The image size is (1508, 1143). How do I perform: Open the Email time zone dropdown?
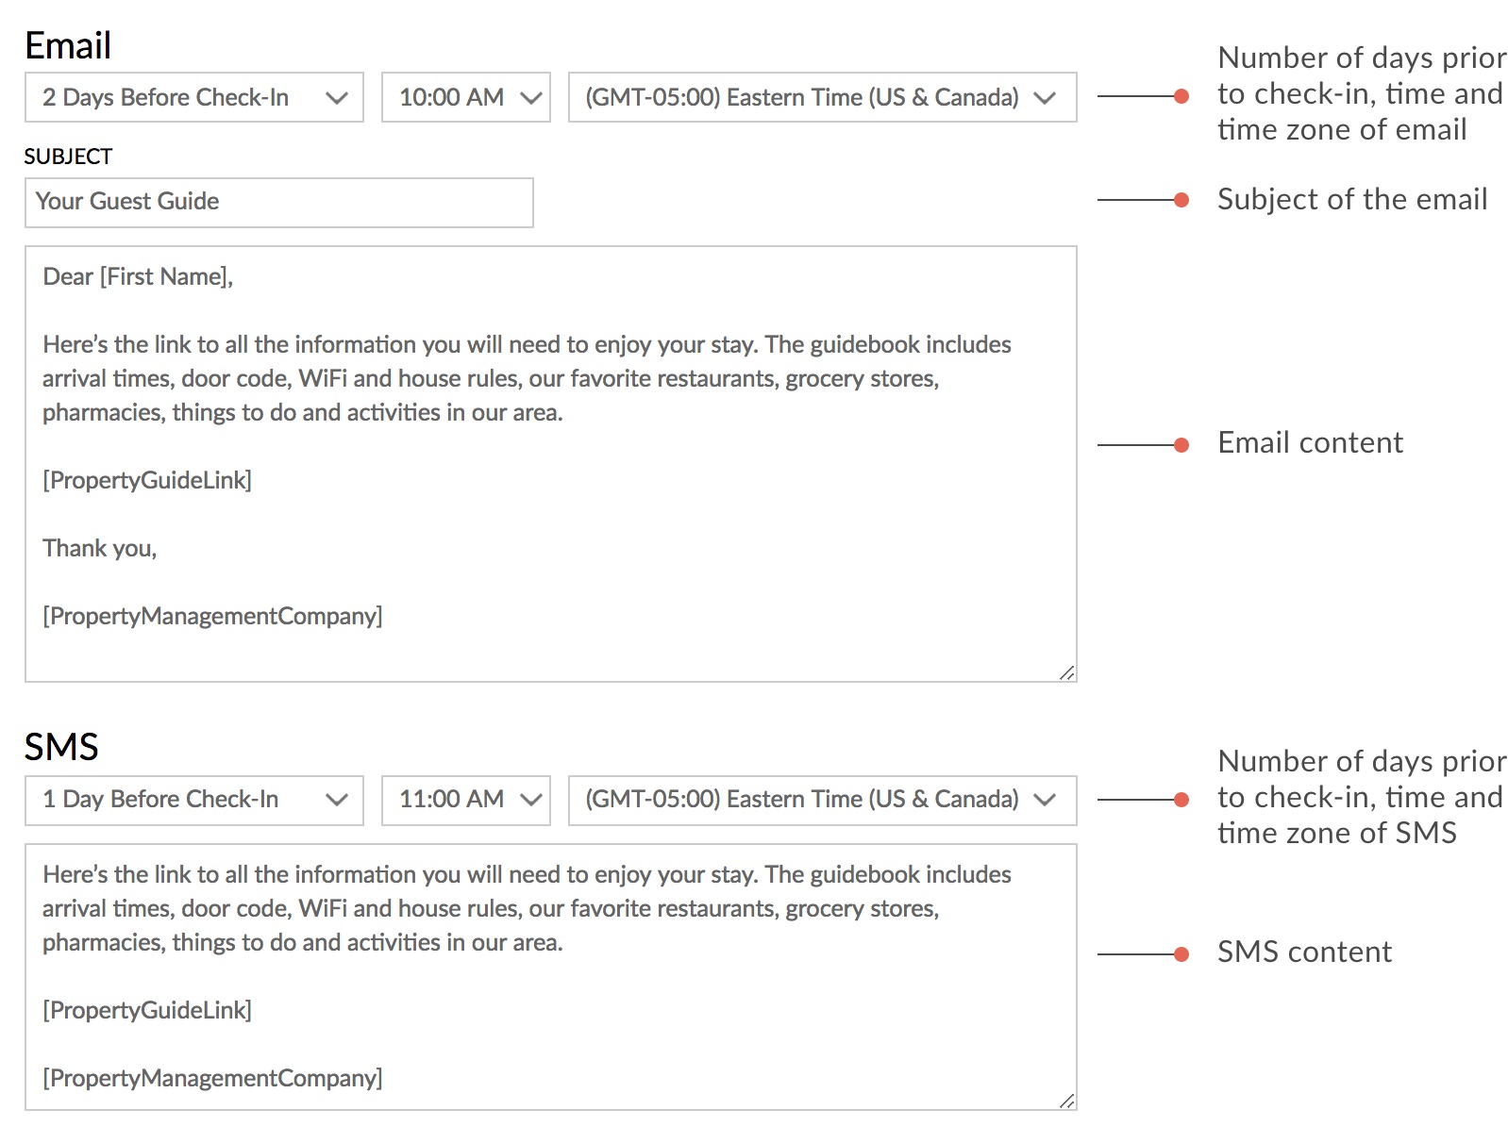822,97
